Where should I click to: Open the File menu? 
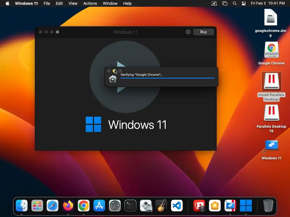click(x=47, y=3)
